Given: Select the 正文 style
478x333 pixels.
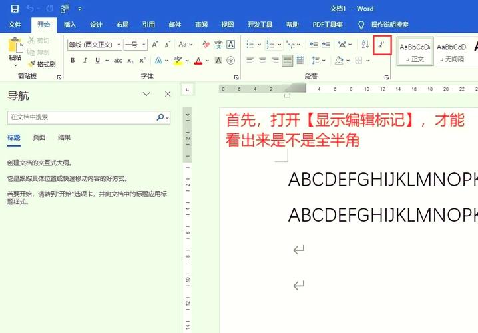Looking at the screenshot, I should [415, 51].
